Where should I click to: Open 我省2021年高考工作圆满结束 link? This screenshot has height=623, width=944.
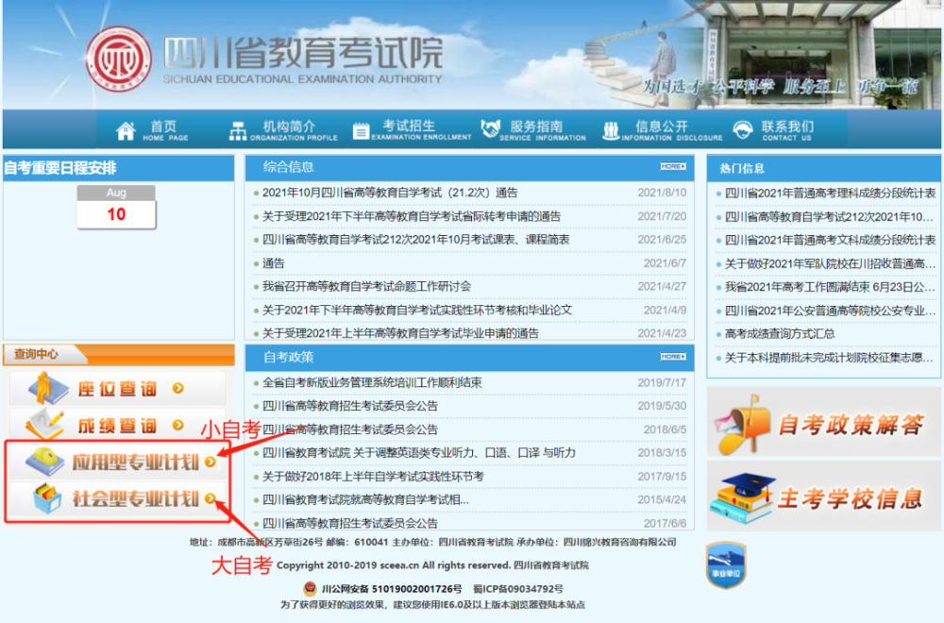point(829,287)
